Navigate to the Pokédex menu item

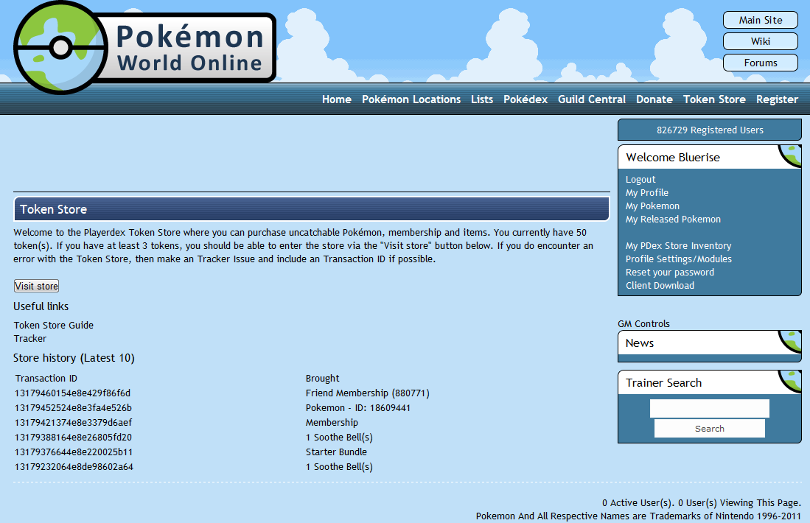525,99
